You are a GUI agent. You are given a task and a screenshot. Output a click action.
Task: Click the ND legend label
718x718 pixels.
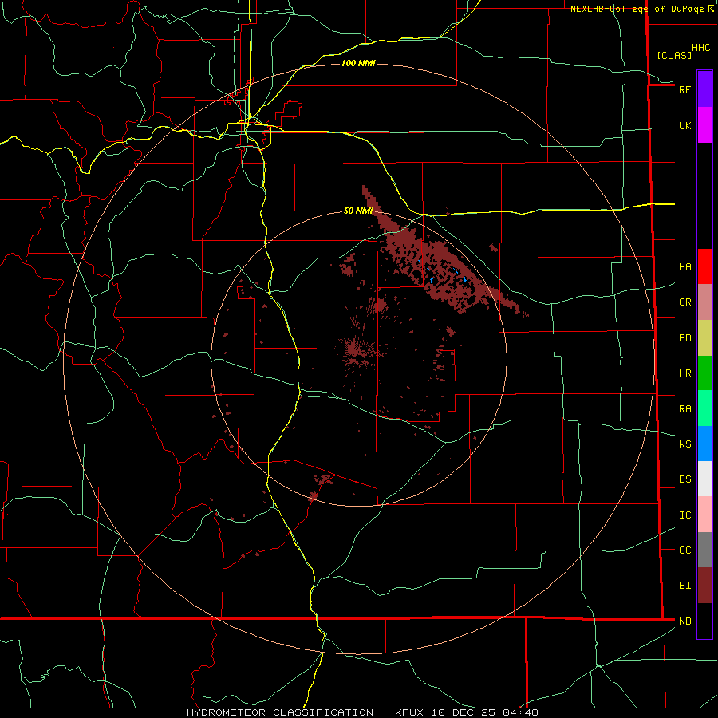tap(684, 621)
